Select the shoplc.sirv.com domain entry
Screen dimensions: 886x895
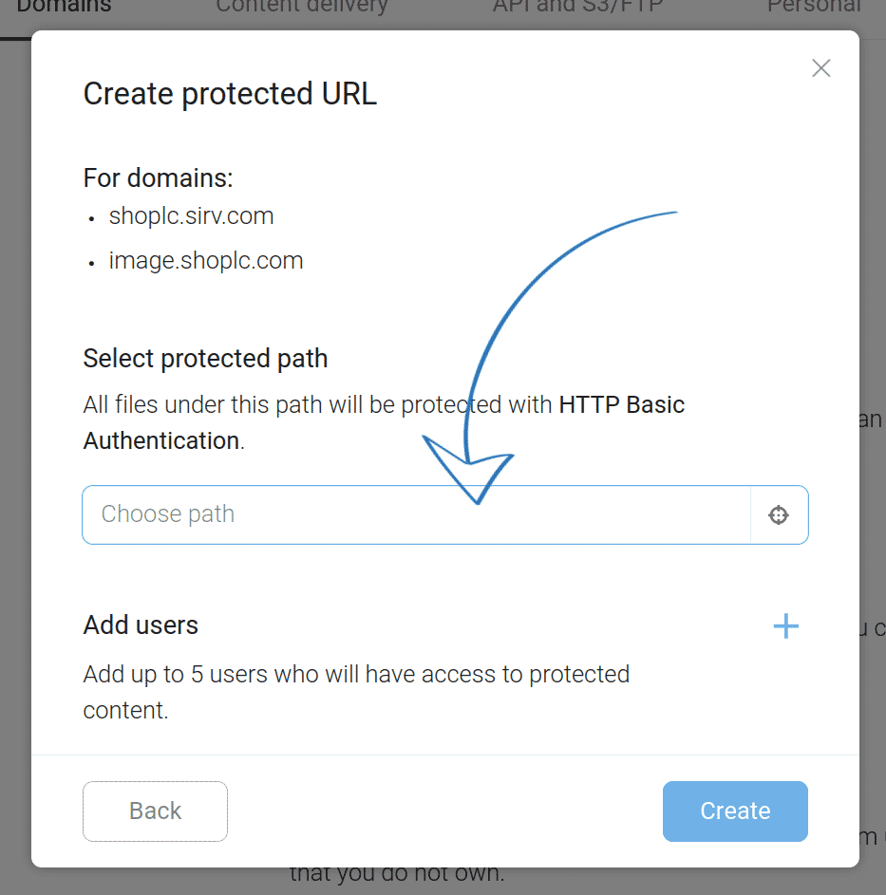coord(190,215)
